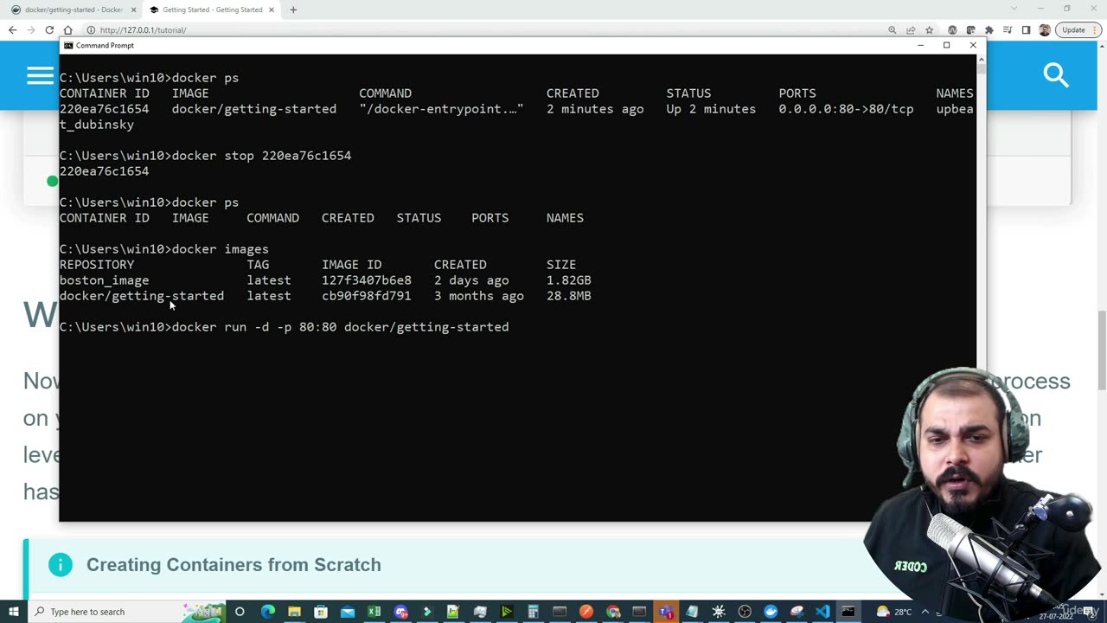Click "docker images" command text
This screenshot has height=623, width=1107.
click(x=221, y=249)
